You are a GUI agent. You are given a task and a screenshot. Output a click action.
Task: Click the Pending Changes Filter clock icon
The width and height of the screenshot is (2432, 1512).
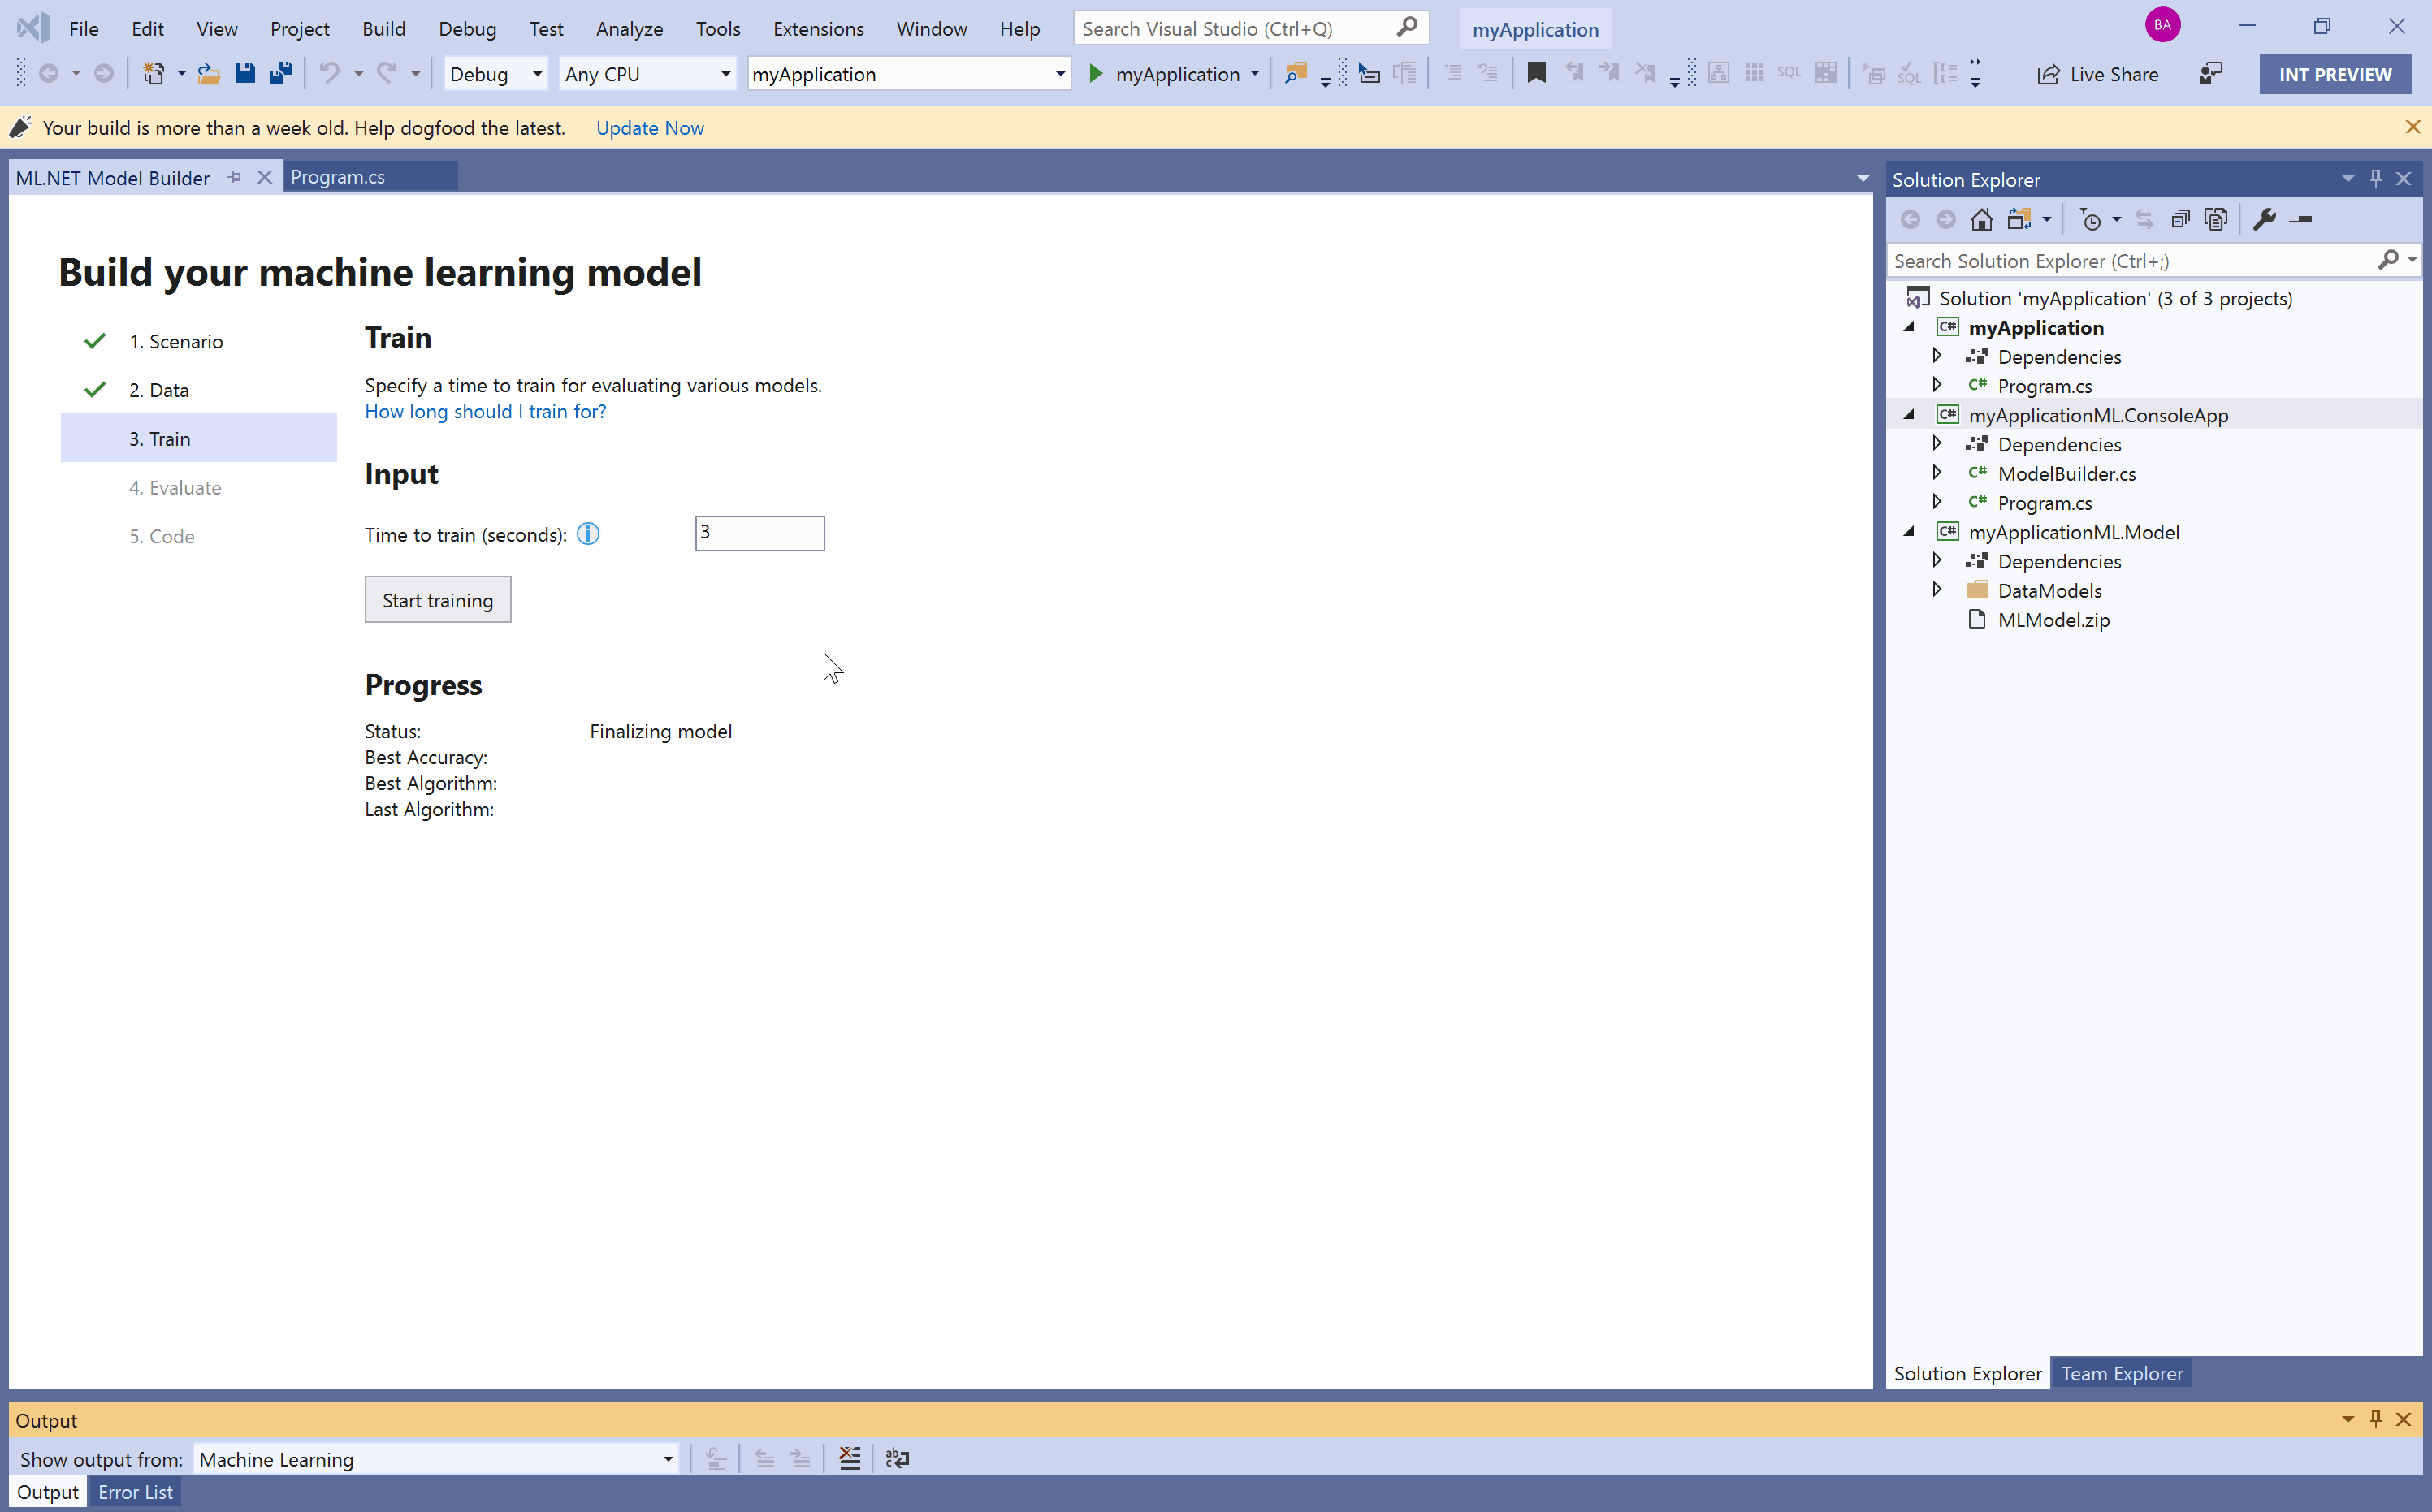point(2090,219)
